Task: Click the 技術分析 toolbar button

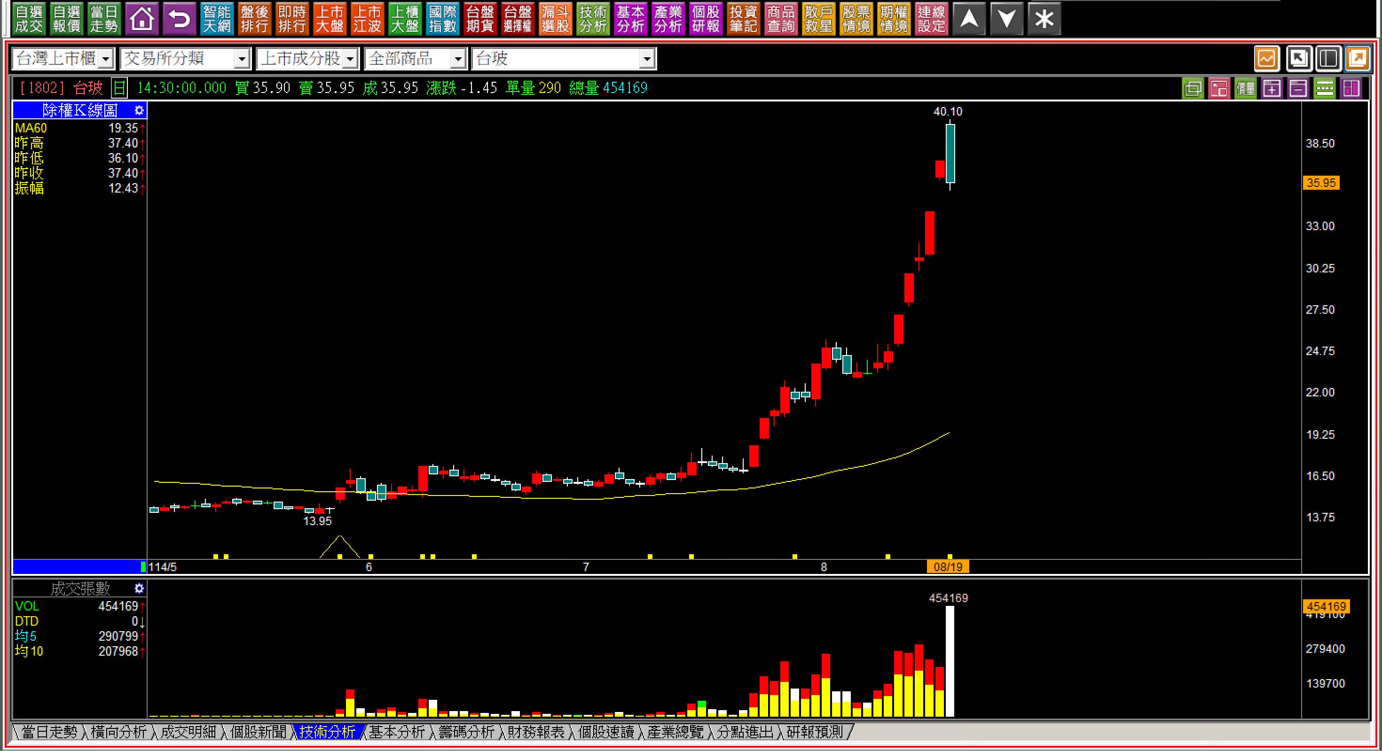Action: point(593,19)
